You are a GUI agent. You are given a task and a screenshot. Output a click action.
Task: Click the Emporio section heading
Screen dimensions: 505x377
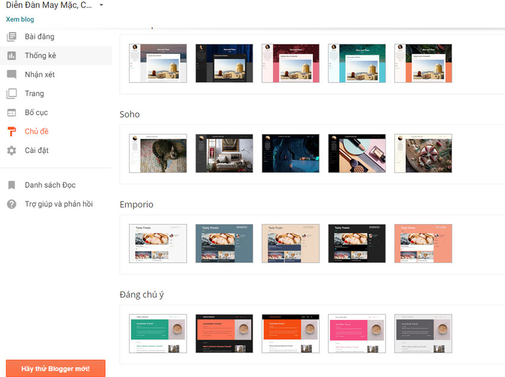[x=136, y=205]
